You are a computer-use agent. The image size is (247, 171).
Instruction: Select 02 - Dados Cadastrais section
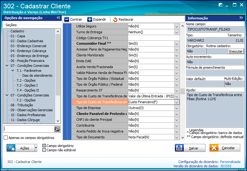pyautogui.click(x=27, y=41)
